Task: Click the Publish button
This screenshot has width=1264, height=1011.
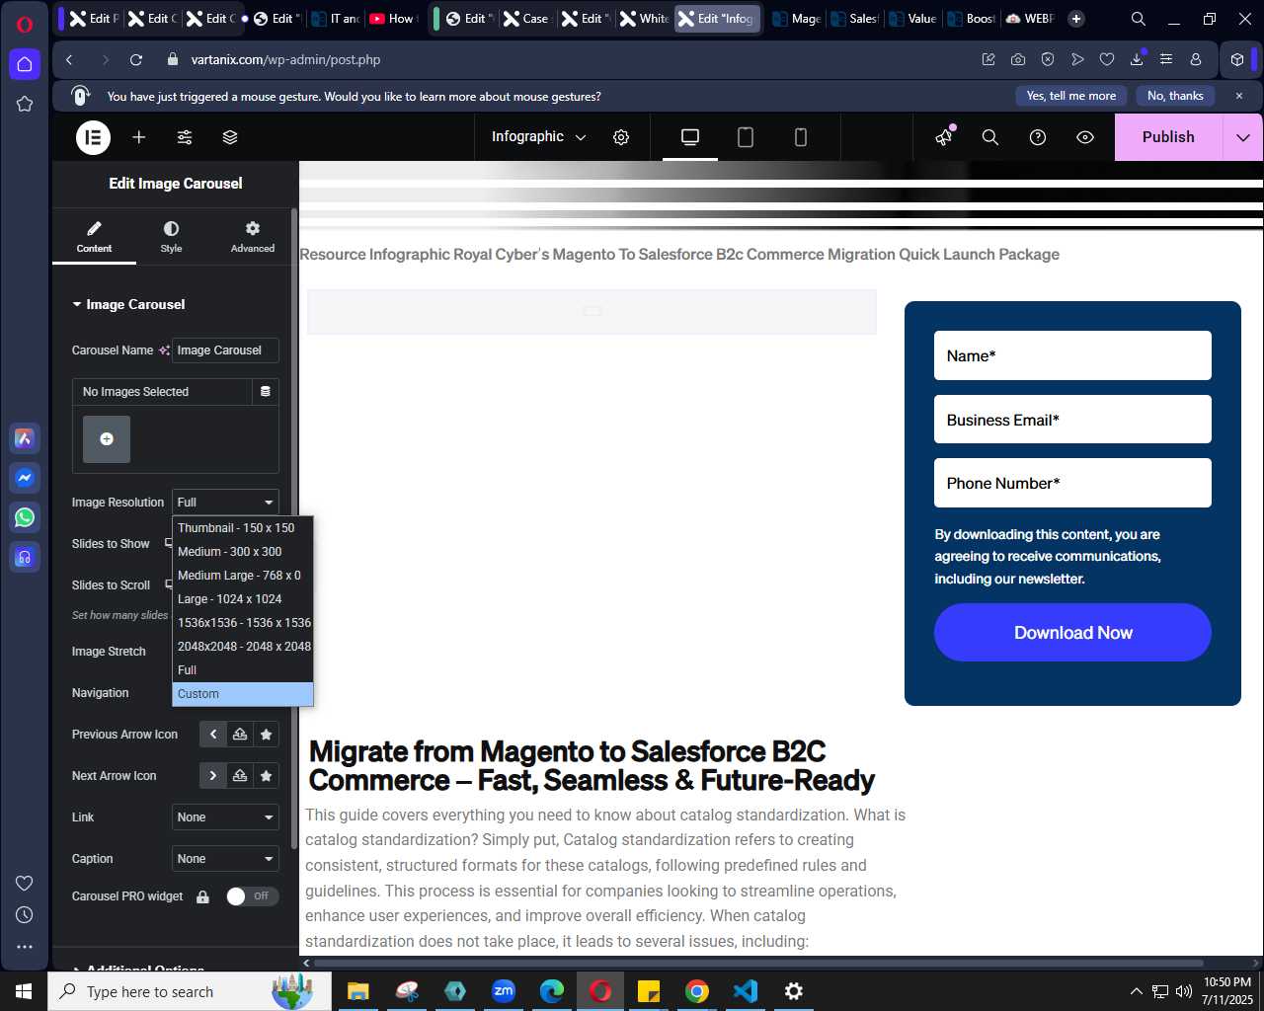Action: pos(1168,137)
